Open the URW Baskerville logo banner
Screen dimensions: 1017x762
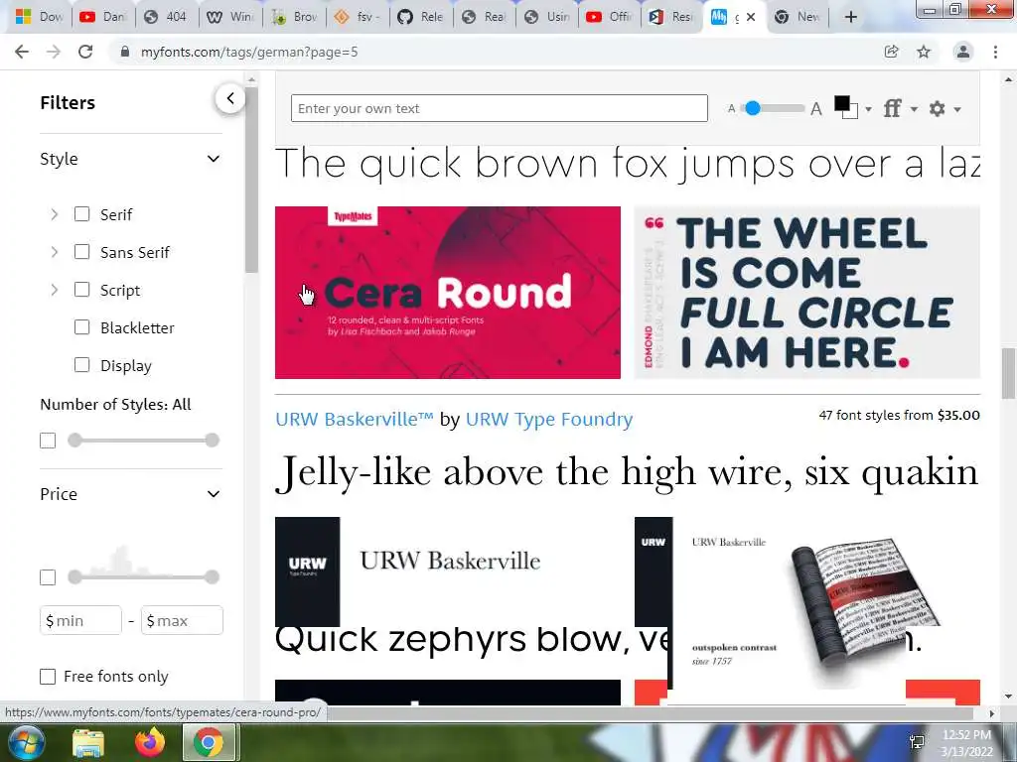tap(448, 571)
